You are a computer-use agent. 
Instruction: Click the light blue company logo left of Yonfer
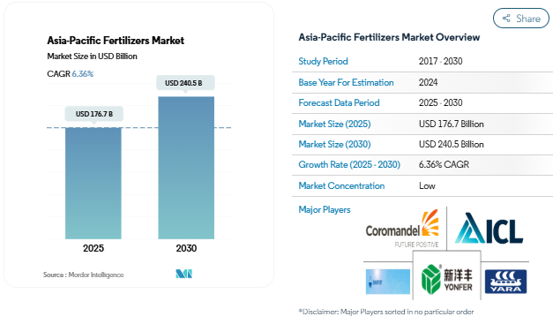coord(388,282)
